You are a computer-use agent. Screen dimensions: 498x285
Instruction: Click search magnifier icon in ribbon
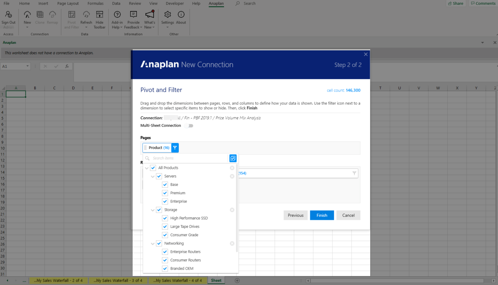point(238,3)
